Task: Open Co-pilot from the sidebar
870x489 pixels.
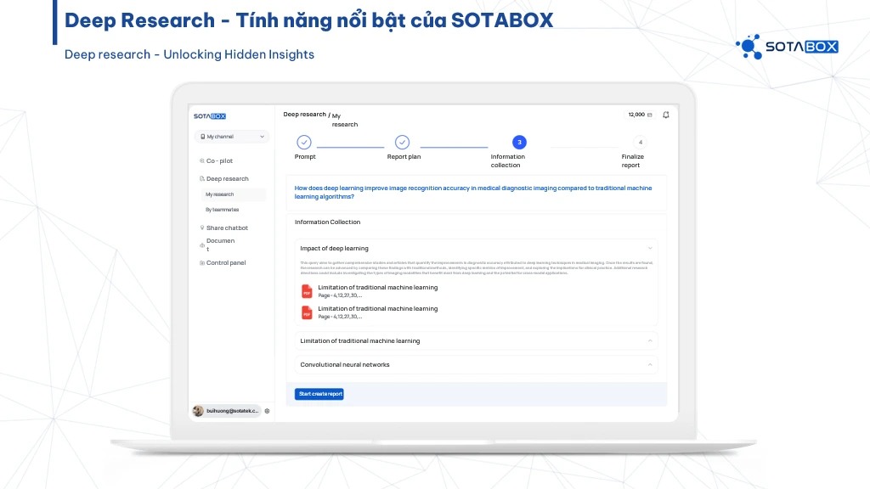Action: point(219,160)
